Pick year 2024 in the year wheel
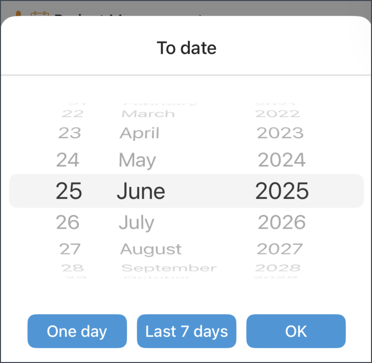 281,160
